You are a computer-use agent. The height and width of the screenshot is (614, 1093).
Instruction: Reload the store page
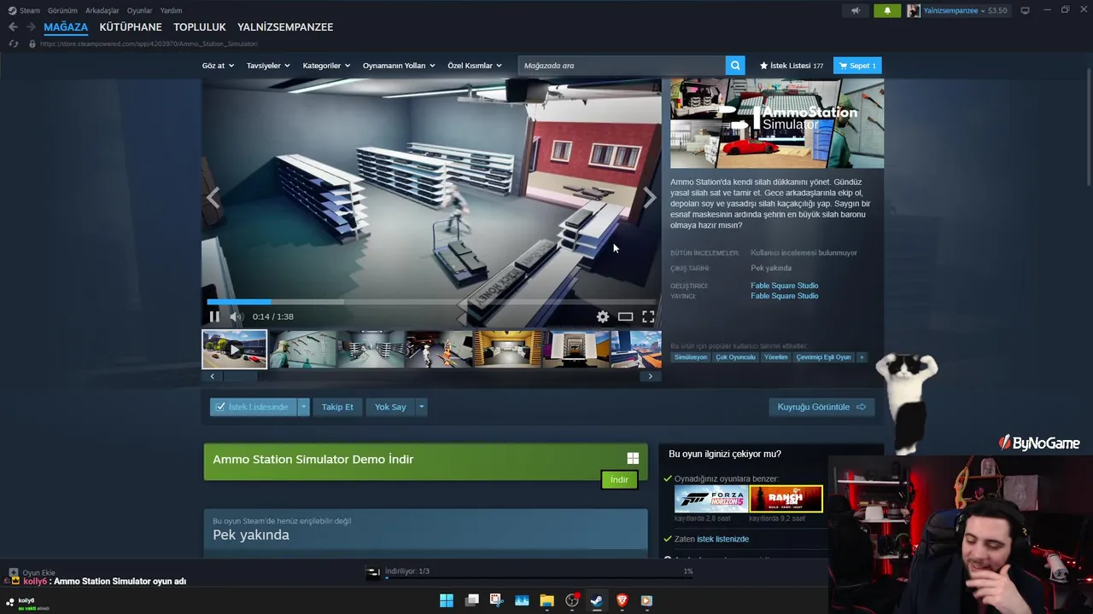coord(13,43)
